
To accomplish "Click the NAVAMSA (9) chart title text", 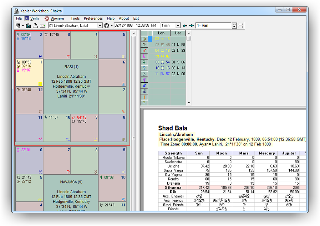I will pos(71,182).
